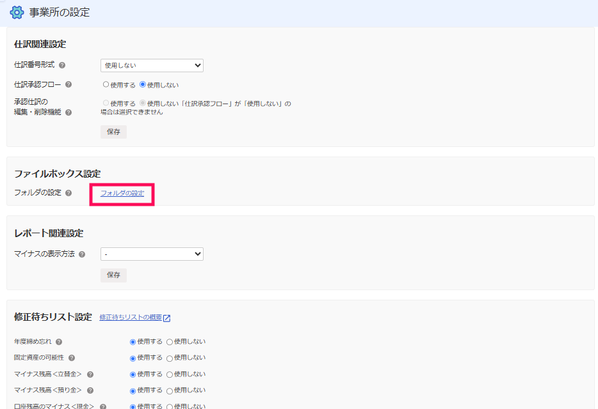This screenshot has width=598, height=409.
Task: Select 使用しない for 仕訳承認フロー
Action: pyautogui.click(x=143, y=84)
